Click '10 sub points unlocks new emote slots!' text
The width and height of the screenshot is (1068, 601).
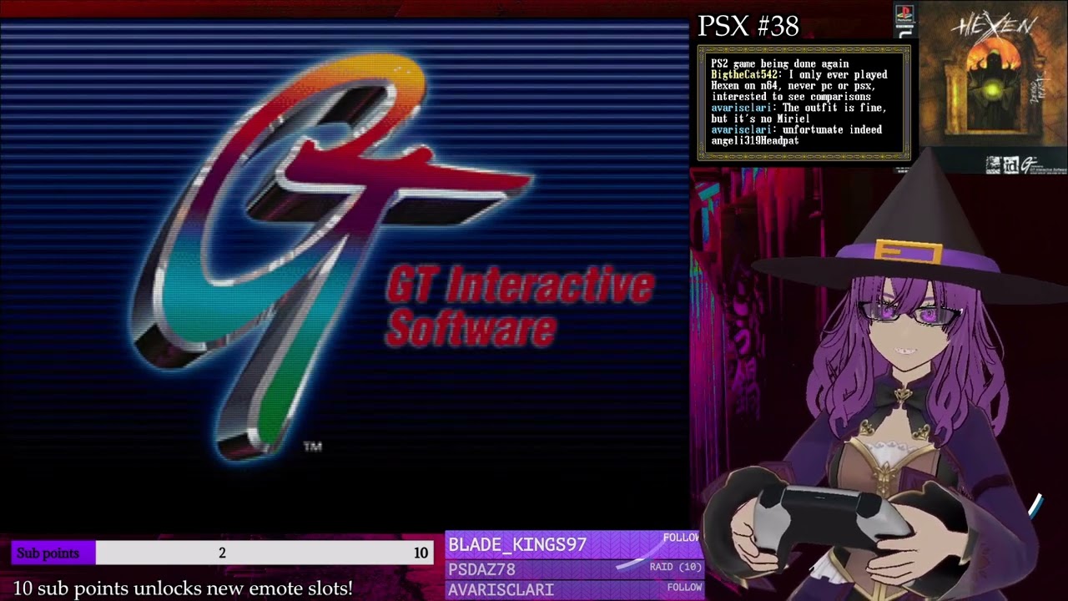[x=183, y=588]
